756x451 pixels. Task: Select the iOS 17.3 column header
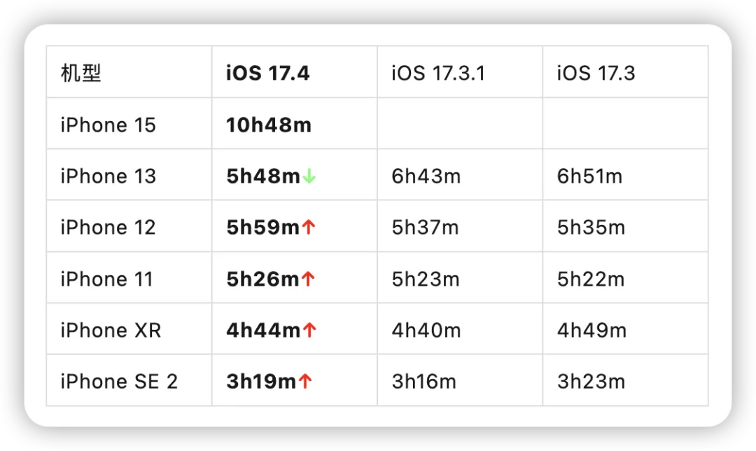pos(596,73)
